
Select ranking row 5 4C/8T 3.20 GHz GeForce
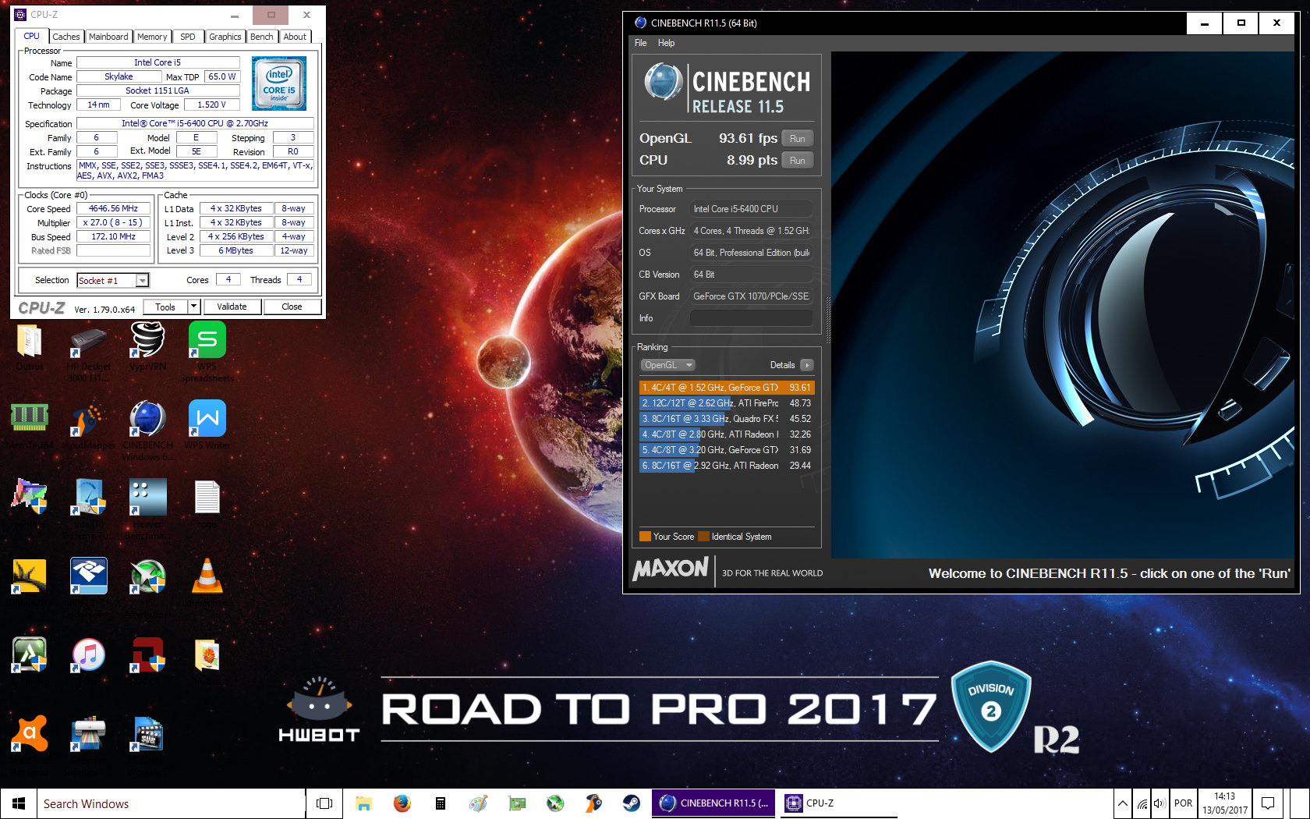(727, 450)
